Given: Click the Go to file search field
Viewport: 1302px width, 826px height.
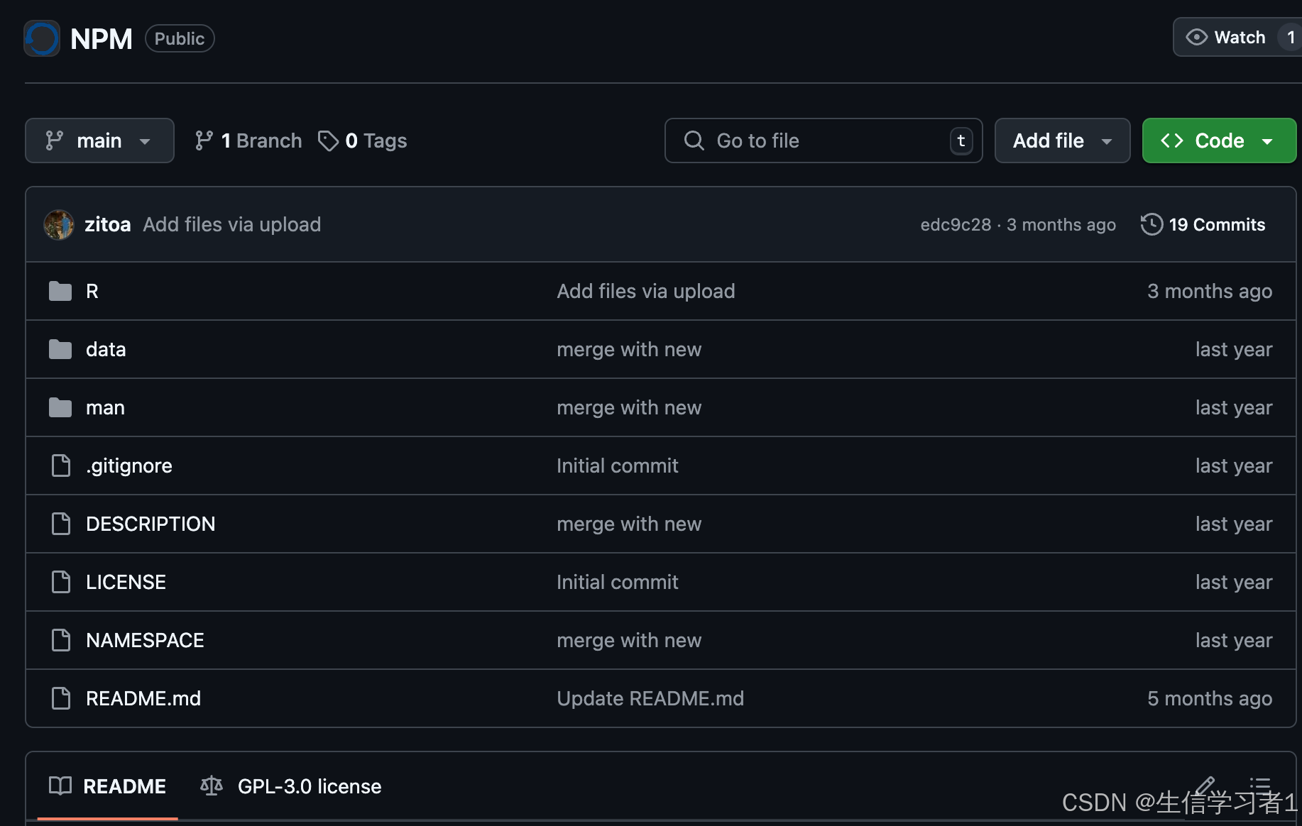Looking at the screenshot, I should [824, 141].
